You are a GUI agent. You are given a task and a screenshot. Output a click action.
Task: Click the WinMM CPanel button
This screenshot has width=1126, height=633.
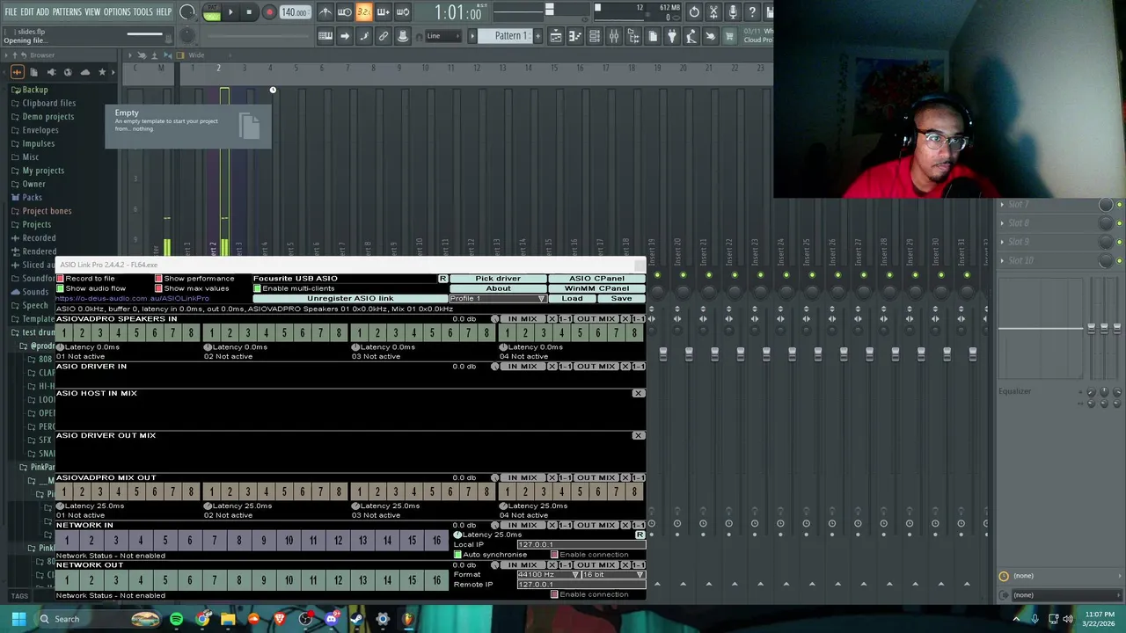(596, 288)
